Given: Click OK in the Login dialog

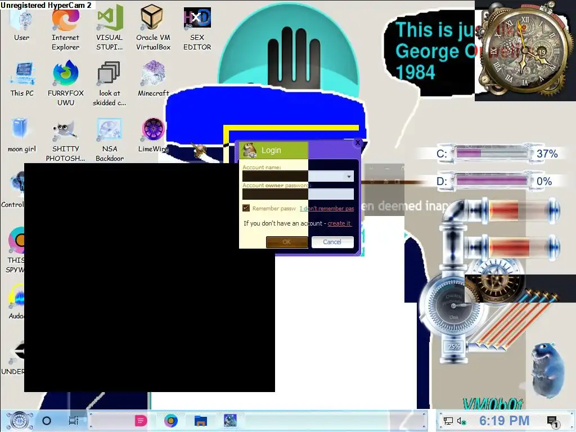Looking at the screenshot, I should [x=287, y=242].
